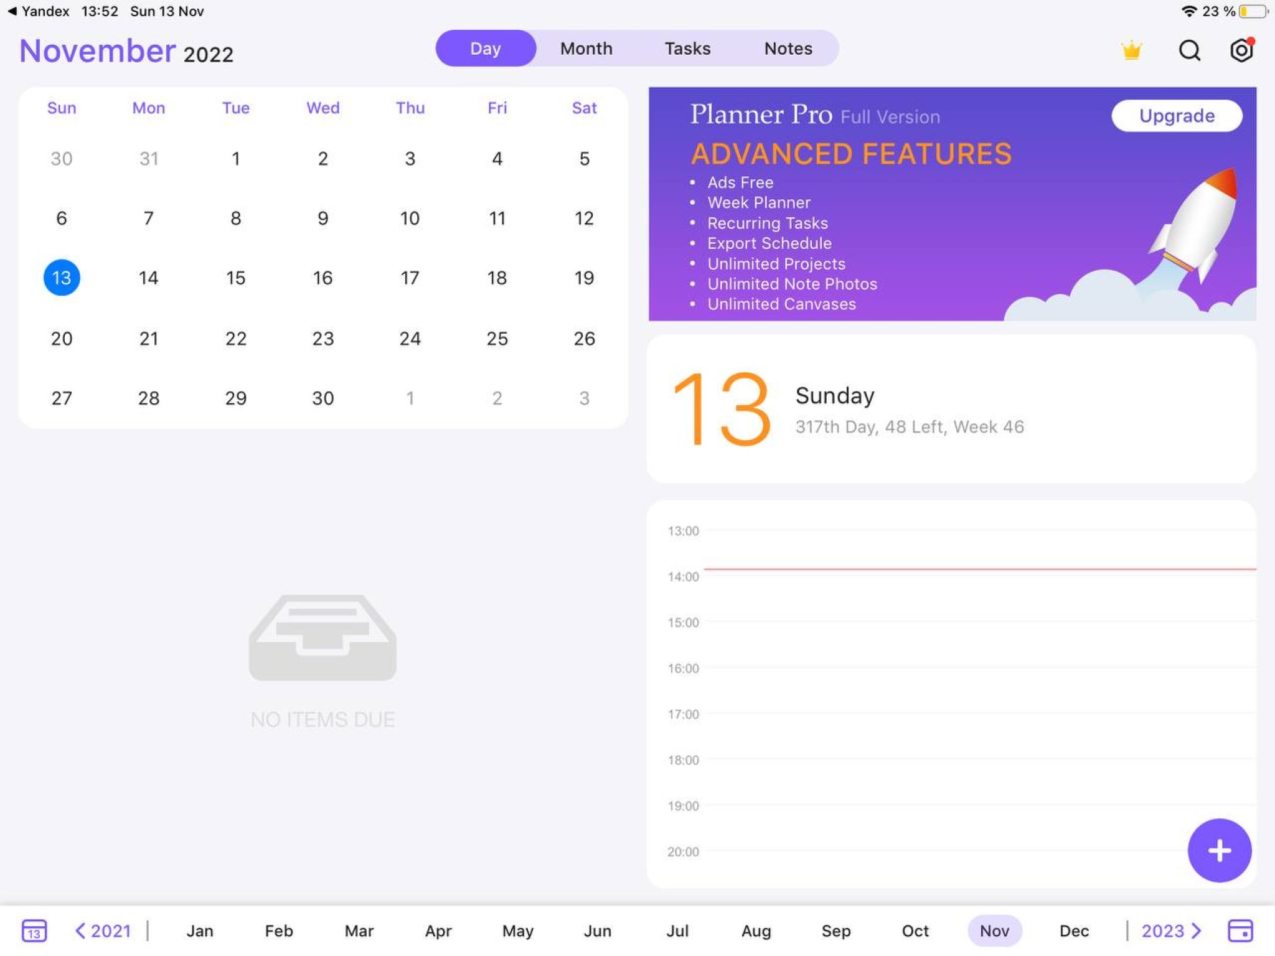Open the search icon
Image resolution: width=1275 pixels, height=956 pixels.
1189,50
